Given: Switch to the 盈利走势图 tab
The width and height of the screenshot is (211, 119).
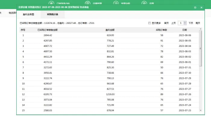Looking at the screenshot, I should (x=29, y=14).
